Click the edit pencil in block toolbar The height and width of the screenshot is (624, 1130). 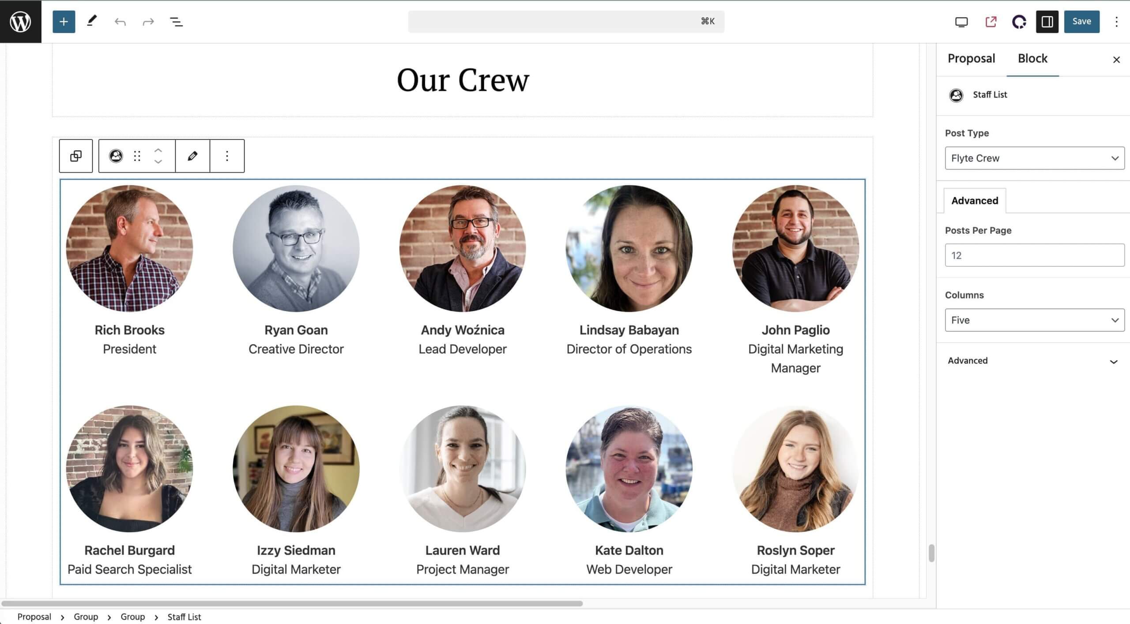(192, 156)
